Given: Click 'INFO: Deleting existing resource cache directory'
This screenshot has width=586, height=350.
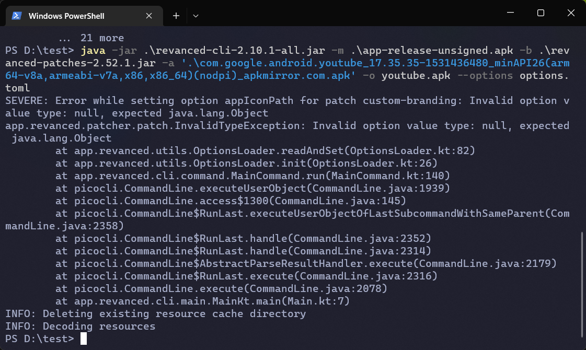Looking at the screenshot, I should [x=155, y=314].
